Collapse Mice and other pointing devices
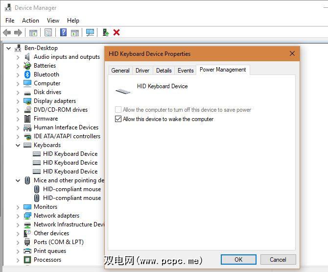The height and width of the screenshot is (272, 328). click(x=18, y=180)
